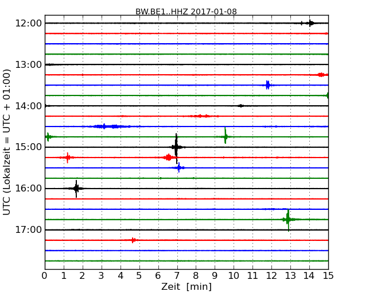Click the 14:00 time label
The image size is (373, 299).
click(x=28, y=106)
